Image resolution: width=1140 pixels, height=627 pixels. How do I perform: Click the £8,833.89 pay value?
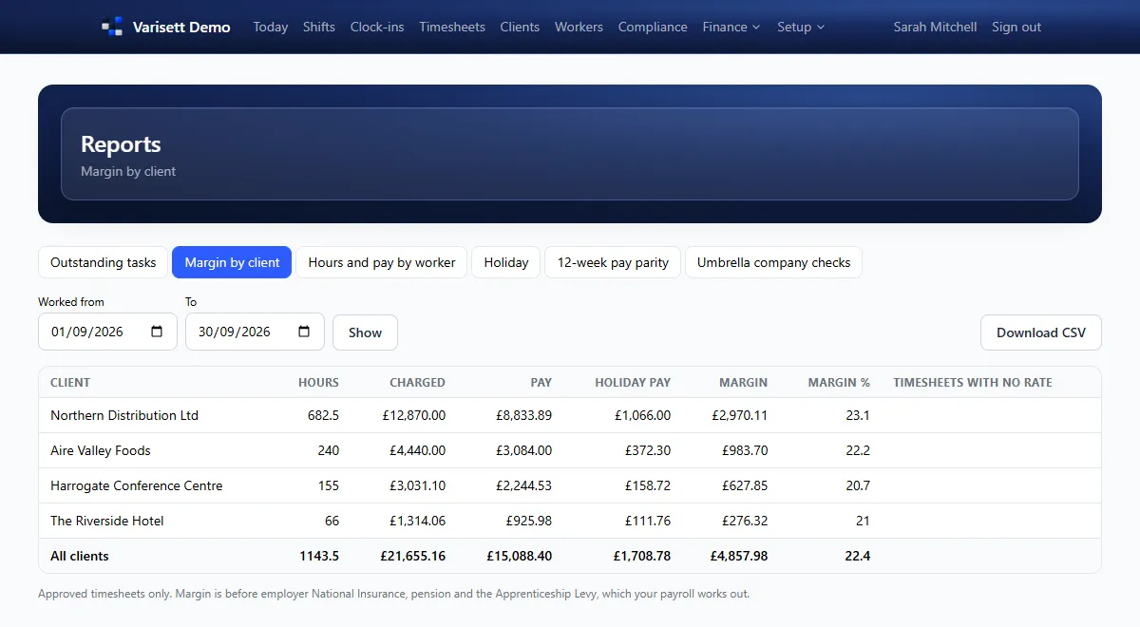coord(523,415)
